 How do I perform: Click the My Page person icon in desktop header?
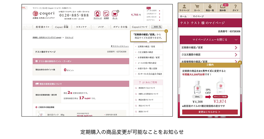tap(97, 14)
